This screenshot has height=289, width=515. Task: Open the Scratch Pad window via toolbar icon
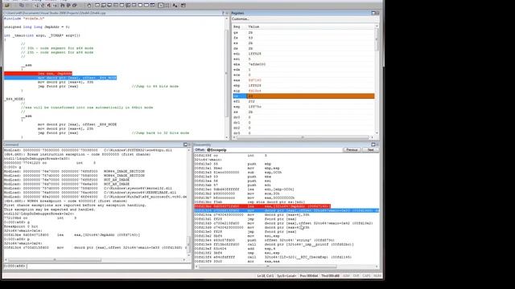click(140, 6)
